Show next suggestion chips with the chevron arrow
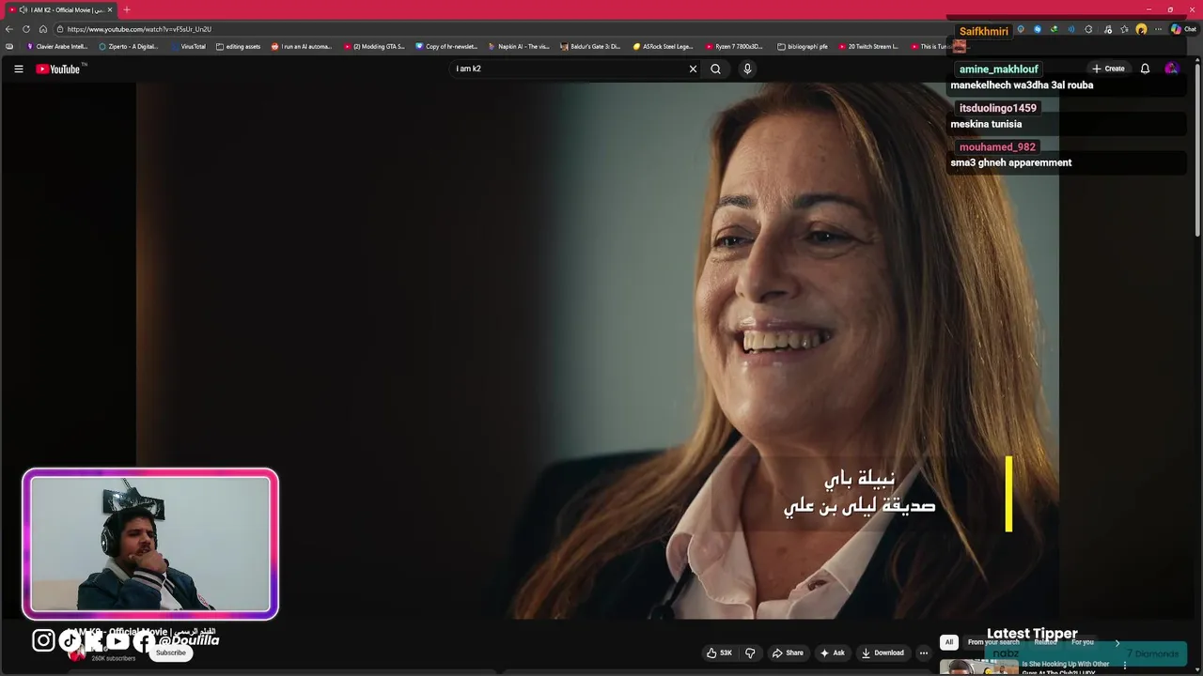Viewport: 1203px width, 676px height. [1117, 643]
